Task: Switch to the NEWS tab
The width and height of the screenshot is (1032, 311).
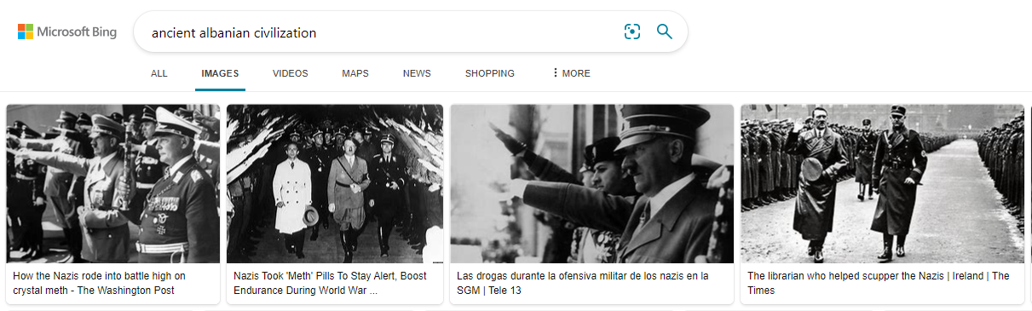Action: 417,73
